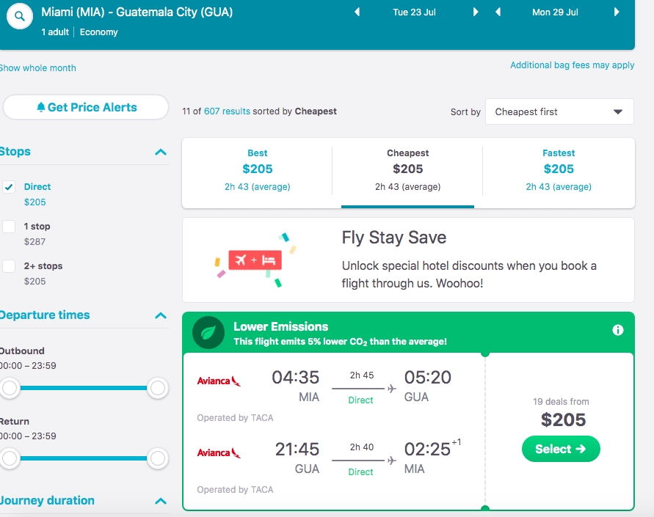
Task: Open Additional bag fees may apply link
Action: point(572,65)
